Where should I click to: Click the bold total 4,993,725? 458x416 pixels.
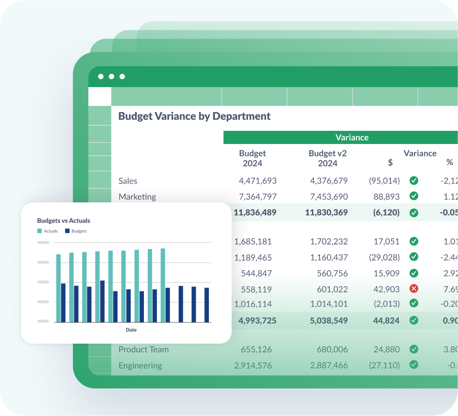point(257,321)
